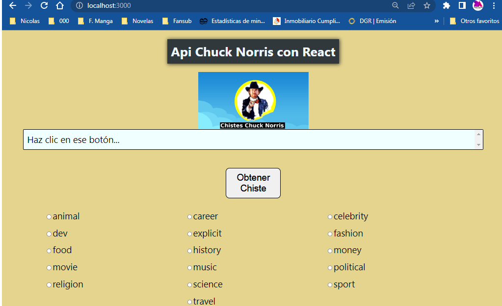Bookmark the page using the star icon
This screenshot has height=306, width=502.
[426, 6]
